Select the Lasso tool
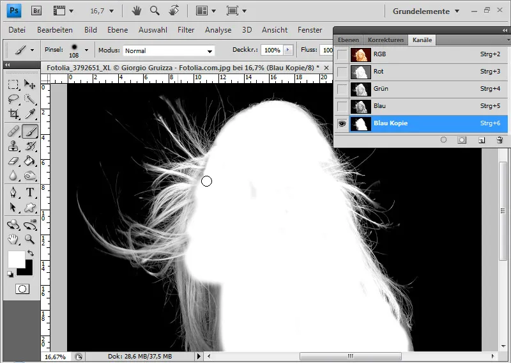This screenshot has height=363, width=511. click(x=13, y=99)
